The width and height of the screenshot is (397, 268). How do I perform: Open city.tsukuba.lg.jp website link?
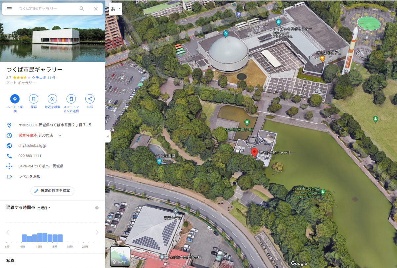pyautogui.click(x=32, y=146)
